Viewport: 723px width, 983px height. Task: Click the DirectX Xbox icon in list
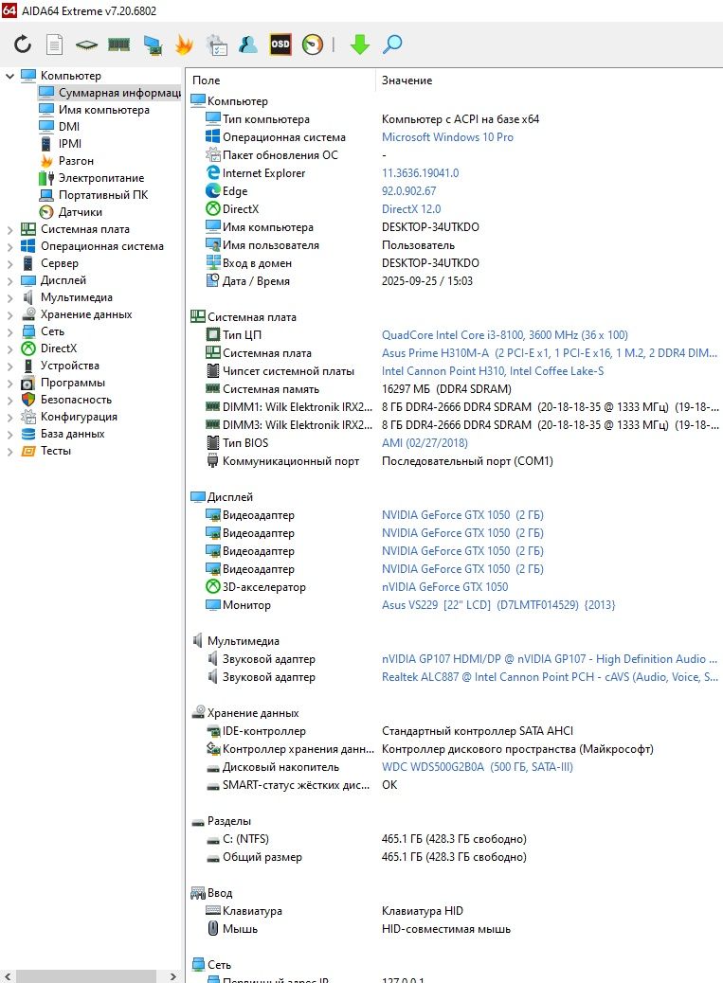(x=213, y=208)
